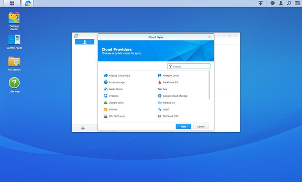This screenshot has width=302, height=182.
Task: Close the Cloud Providers dialog
Action: click(210, 37)
